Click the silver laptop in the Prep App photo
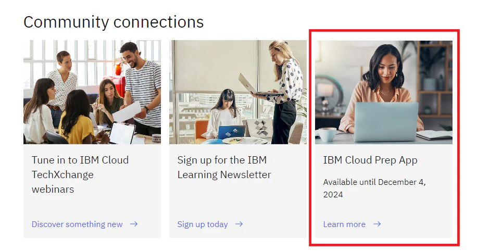The height and width of the screenshot is (251, 477). coord(386,122)
